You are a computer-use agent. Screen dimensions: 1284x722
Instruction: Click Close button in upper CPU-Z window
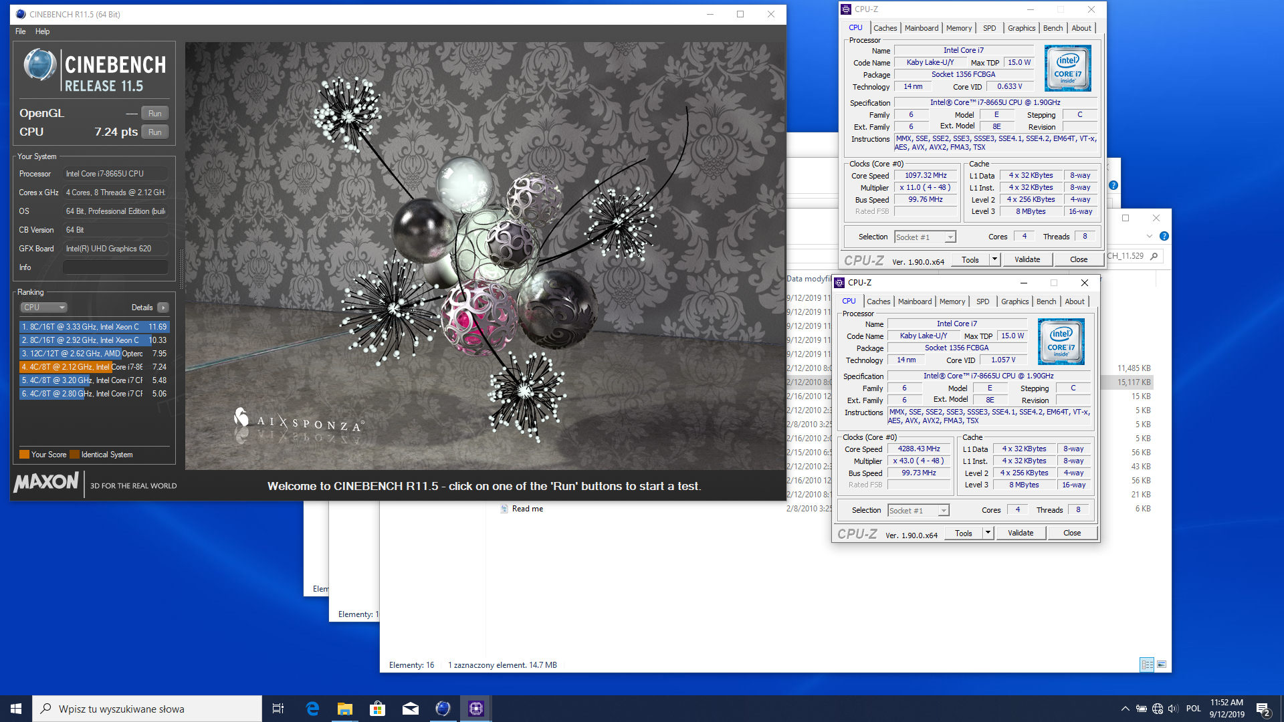pyautogui.click(x=1079, y=260)
